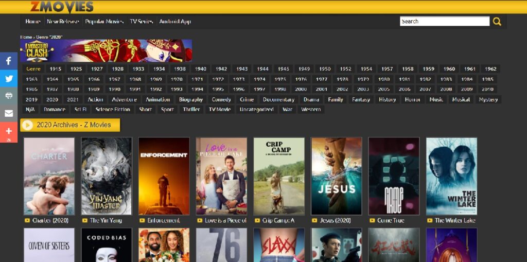Click play icon beside 2020 Archives heading
Image resolution: width=527 pixels, height=262 pixels.
click(x=28, y=125)
